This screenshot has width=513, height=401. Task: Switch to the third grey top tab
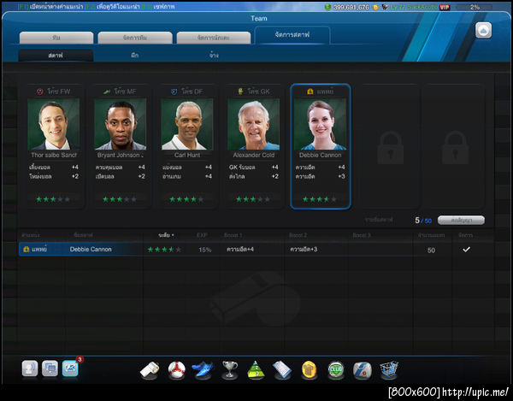pyautogui.click(x=214, y=38)
